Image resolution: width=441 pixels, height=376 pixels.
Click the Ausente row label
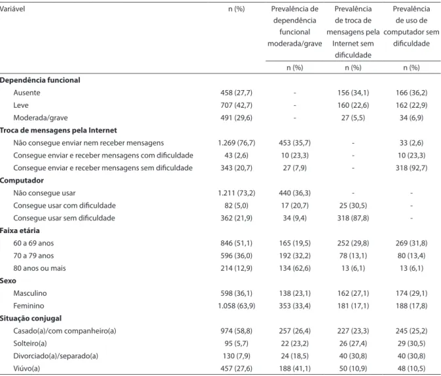(x=27, y=93)
